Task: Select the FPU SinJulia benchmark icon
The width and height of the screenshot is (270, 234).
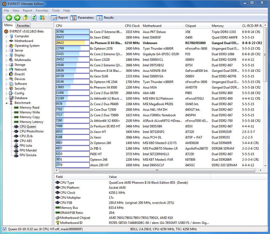Action: (x=16, y=155)
